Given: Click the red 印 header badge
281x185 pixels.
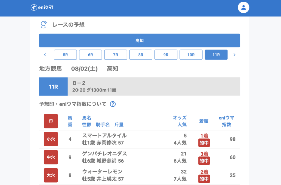Looking at the screenshot, I should (51, 121).
